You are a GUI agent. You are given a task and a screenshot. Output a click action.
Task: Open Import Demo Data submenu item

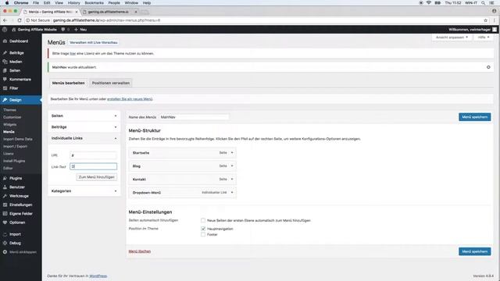tap(17, 139)
